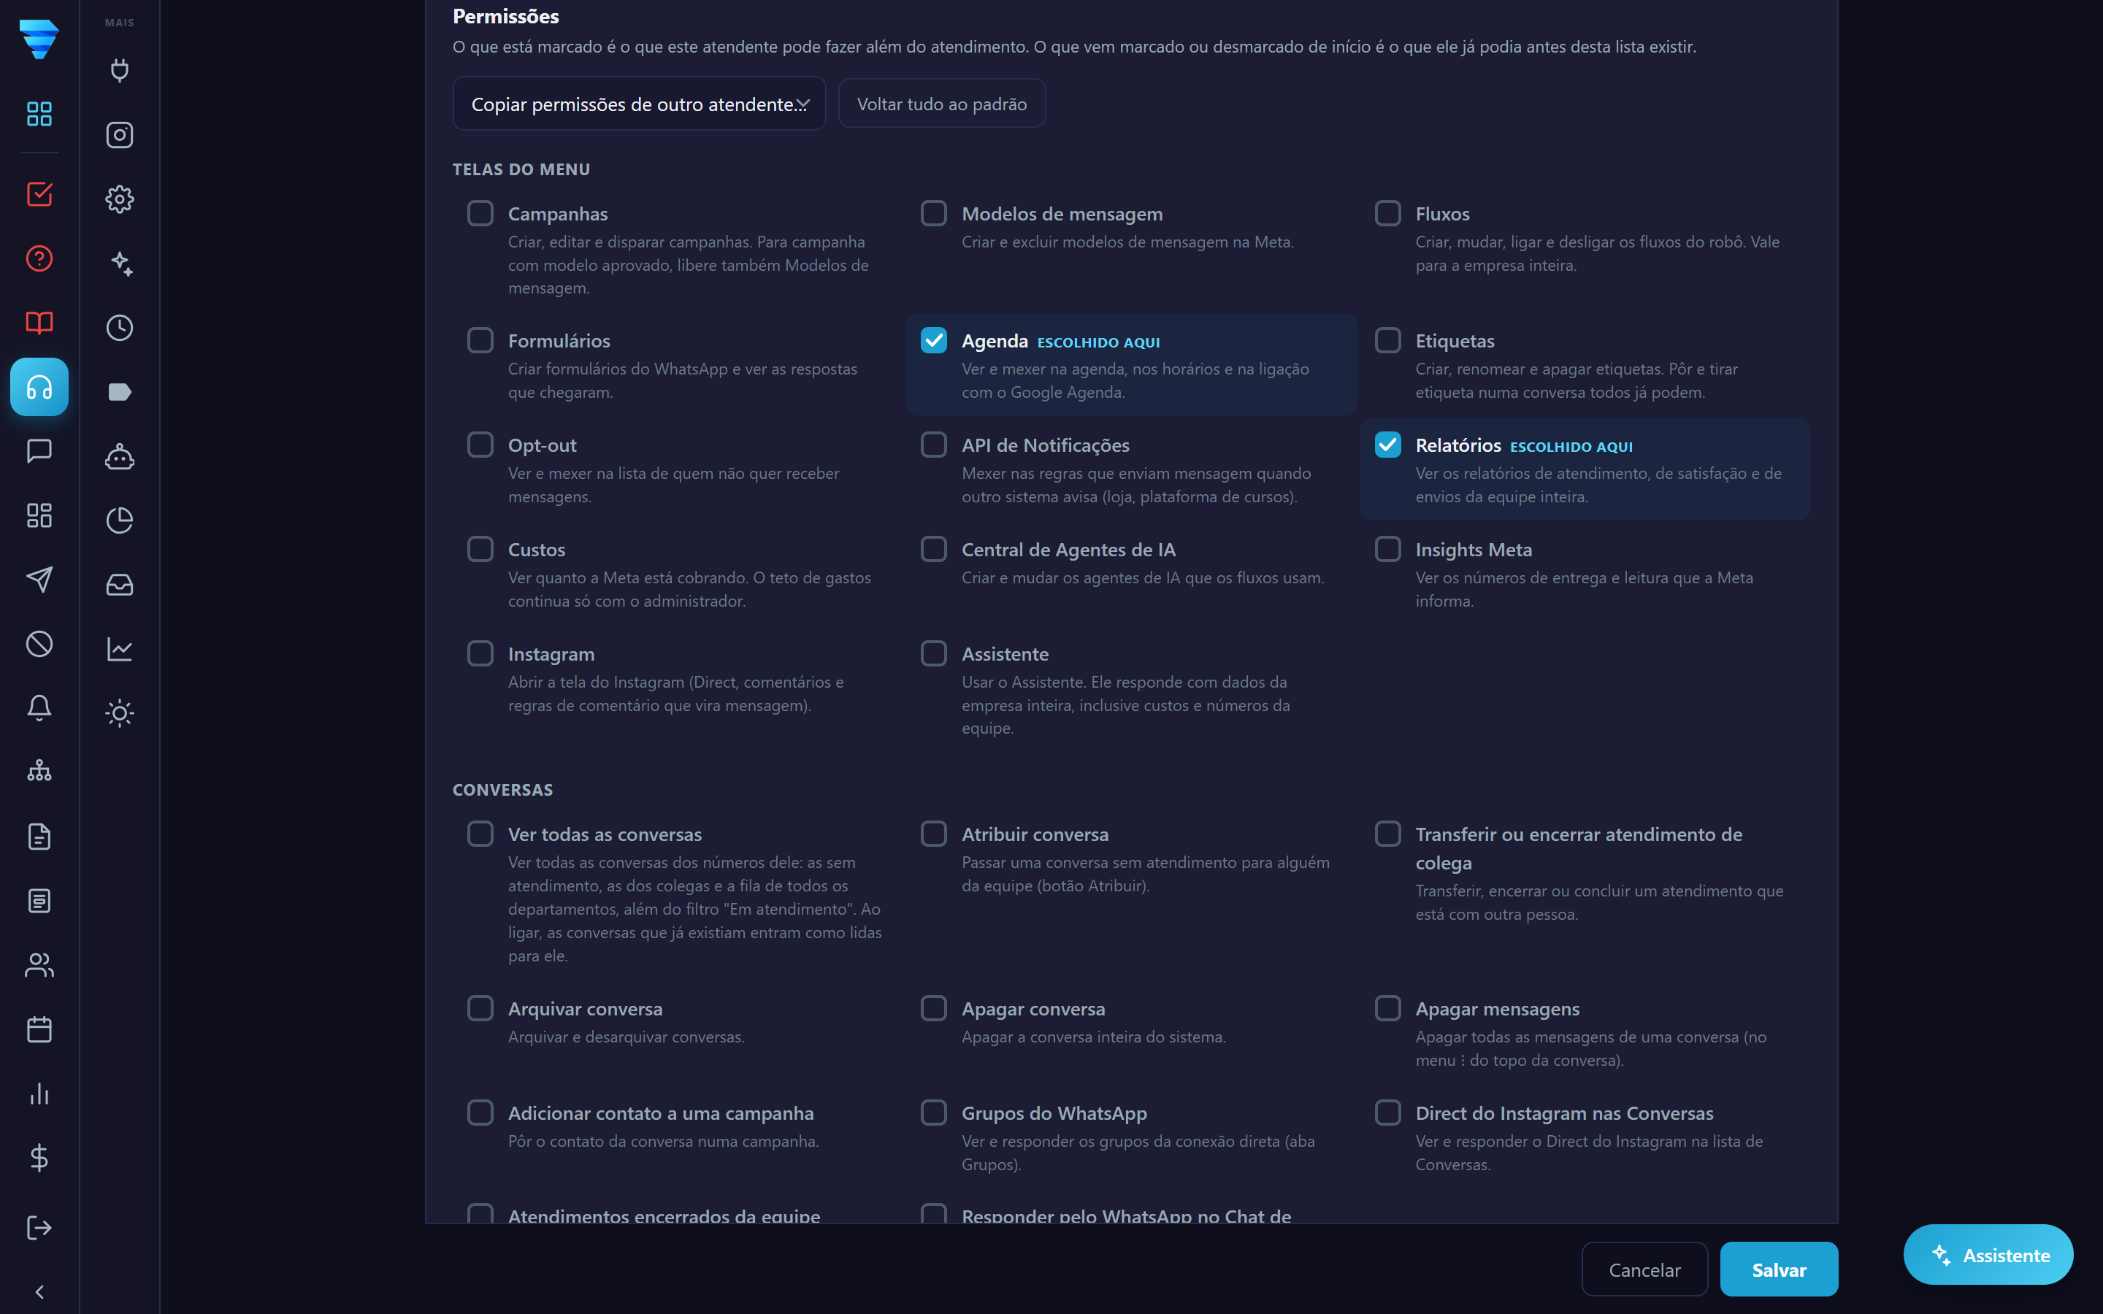
Task: Open the blocked circle icon
Action: (x=39, y=644)
